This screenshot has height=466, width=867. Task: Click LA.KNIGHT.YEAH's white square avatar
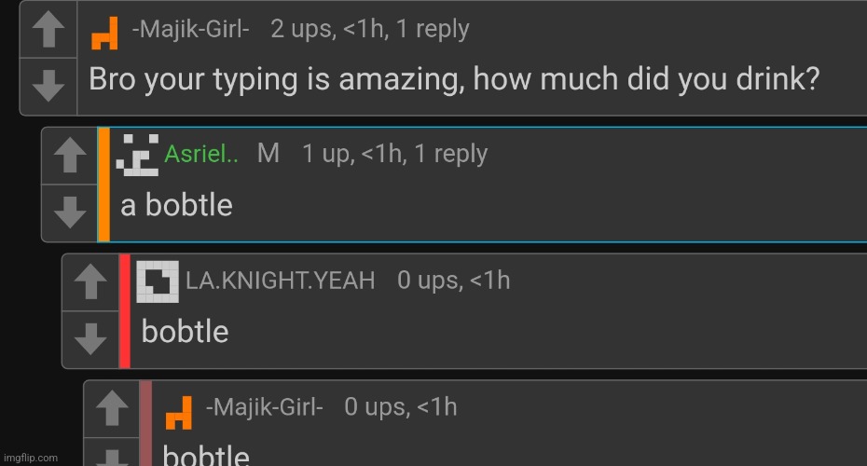[x=158, y=281]
